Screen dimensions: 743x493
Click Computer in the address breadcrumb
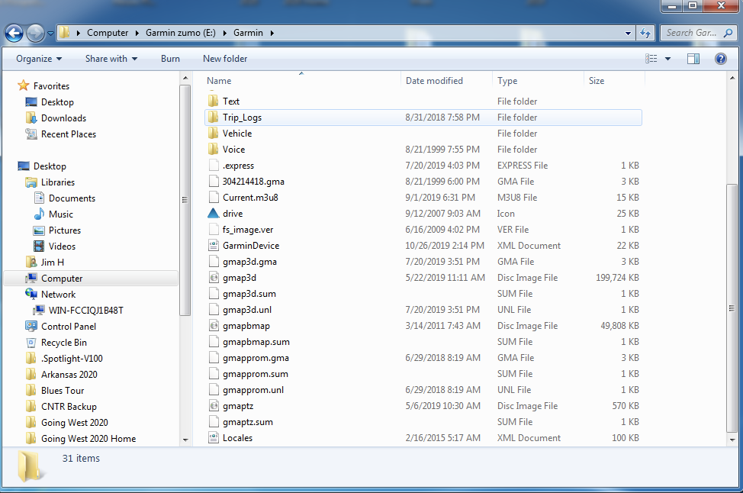108,33
